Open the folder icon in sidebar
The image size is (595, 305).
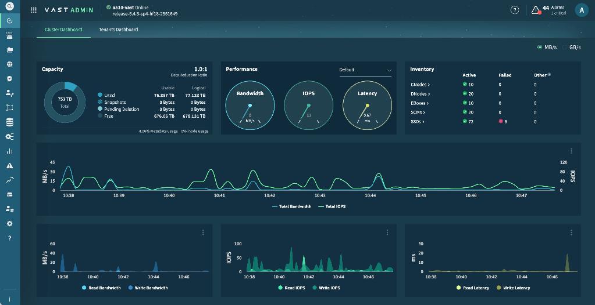(x=10, y=50)
